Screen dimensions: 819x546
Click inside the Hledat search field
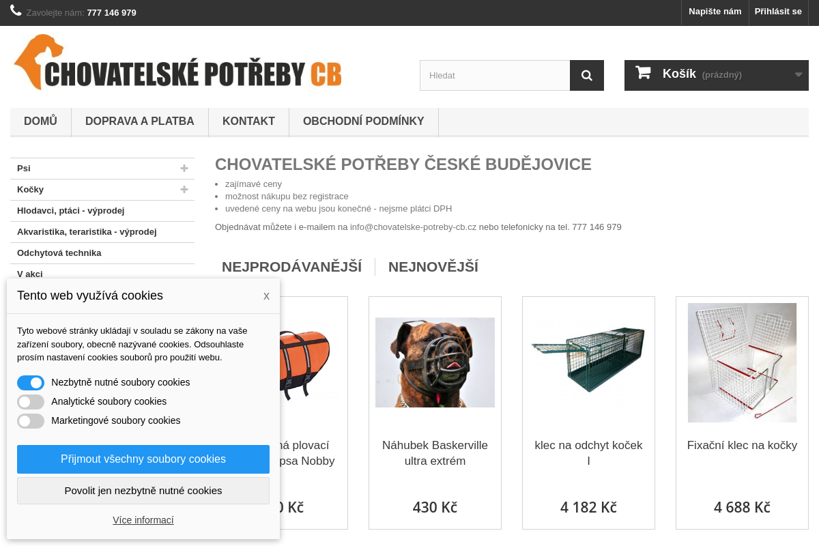(494, 75)
